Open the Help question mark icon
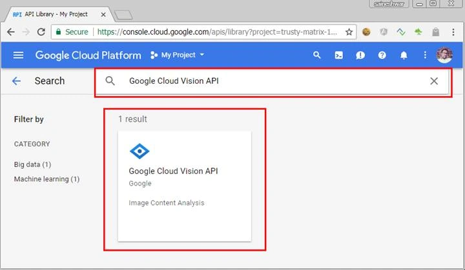The image size is (465, 270). point(382,55)
